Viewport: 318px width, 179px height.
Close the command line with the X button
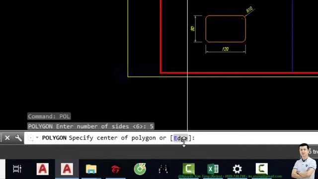[7, 138]
